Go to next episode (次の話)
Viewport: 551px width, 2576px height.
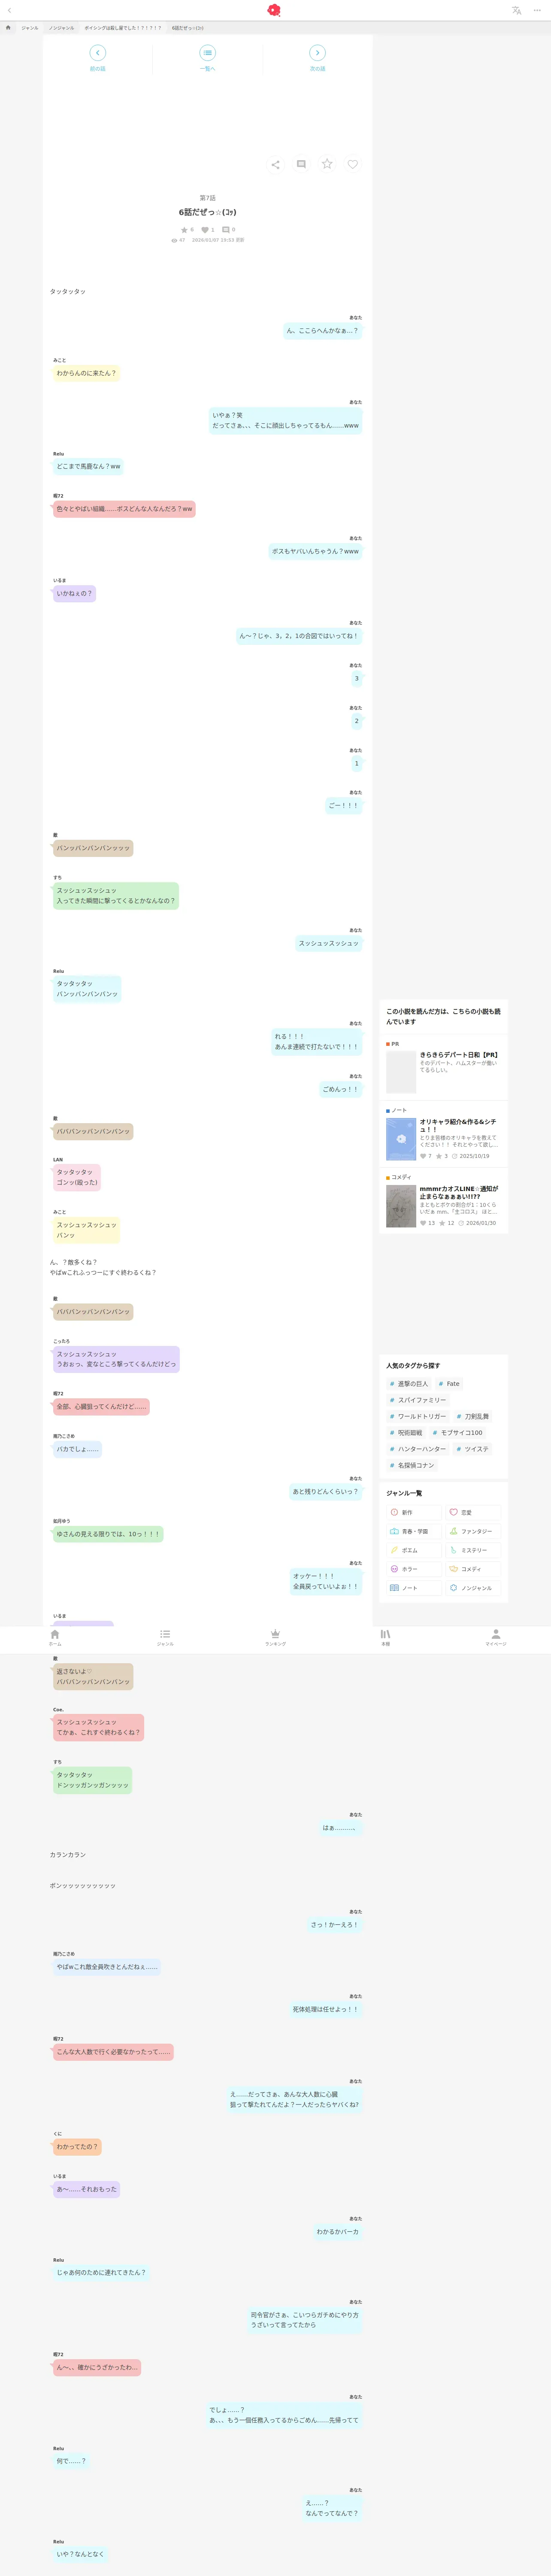(x=317, y=58)
